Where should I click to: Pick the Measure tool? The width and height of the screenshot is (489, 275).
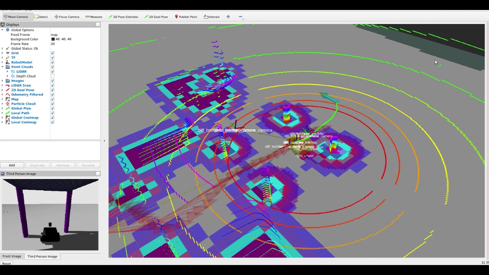tap(94, 17)
